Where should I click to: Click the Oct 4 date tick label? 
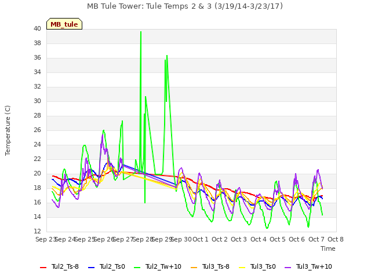click(x=259, y=239)
